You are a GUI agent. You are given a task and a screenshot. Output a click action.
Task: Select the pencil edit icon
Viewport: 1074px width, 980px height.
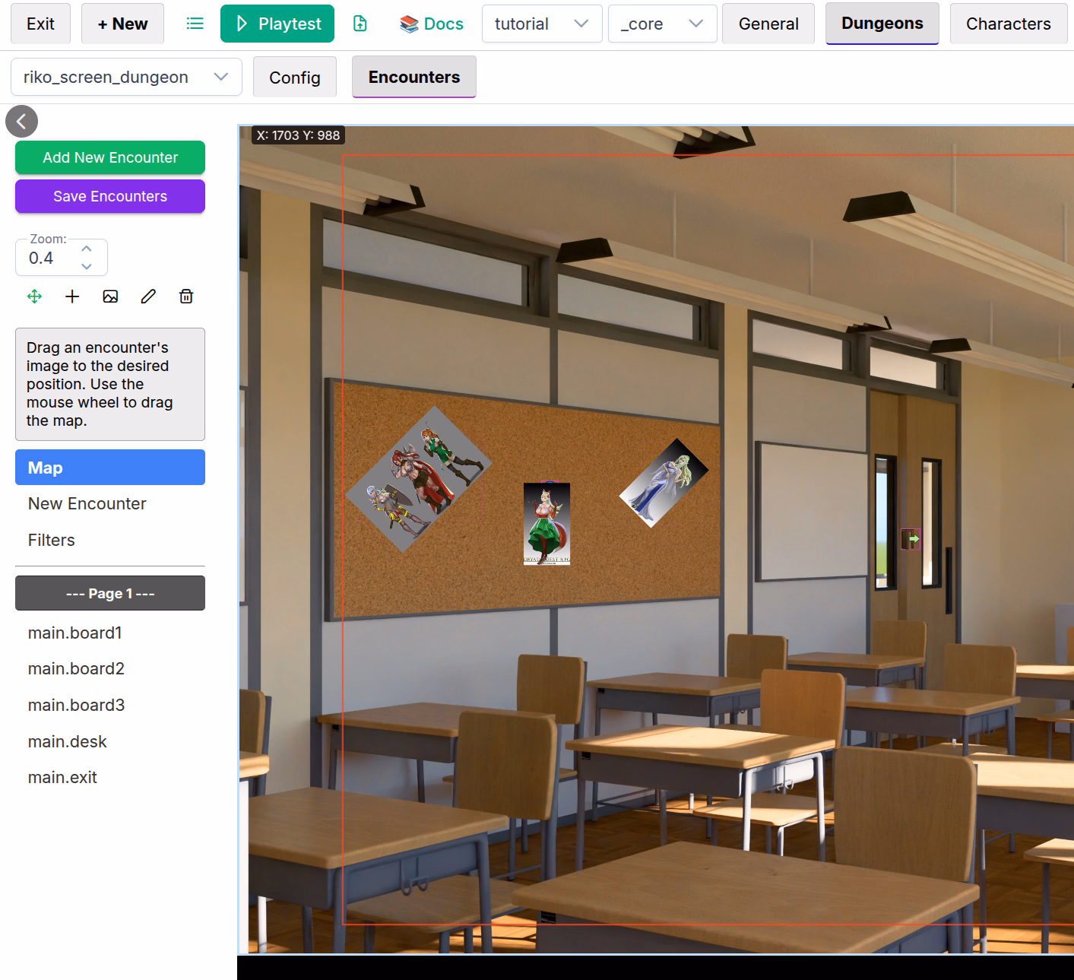point(148,297)
